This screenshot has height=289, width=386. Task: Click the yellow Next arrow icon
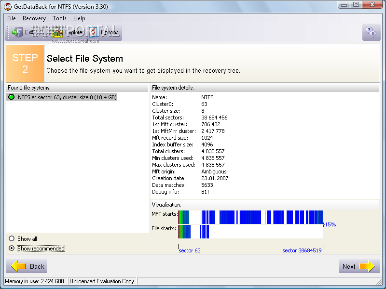[x=367, y=266]
